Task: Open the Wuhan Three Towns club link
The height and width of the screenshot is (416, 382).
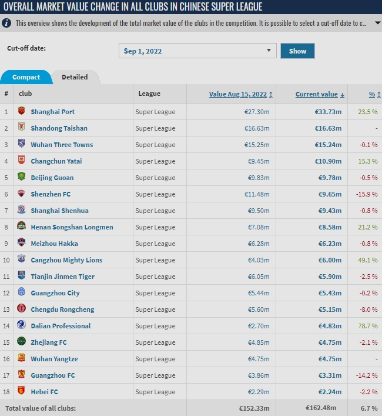Action: tap(62, 144)
